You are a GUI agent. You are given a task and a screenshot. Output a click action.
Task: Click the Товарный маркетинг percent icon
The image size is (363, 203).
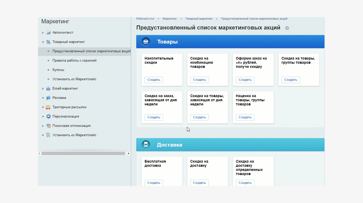48,42
